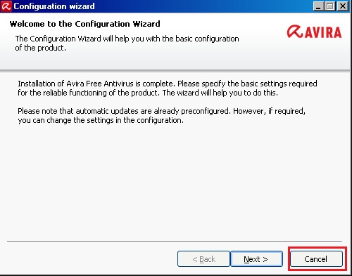This screenshot has width=352, height=276.
Task: Click the Avira icon in title bar
Action: 6,6
